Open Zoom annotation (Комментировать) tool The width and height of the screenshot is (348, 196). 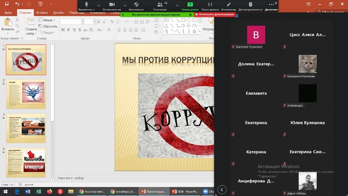(228, 5)
